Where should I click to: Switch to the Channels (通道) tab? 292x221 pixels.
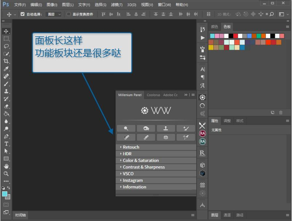tap(227, 215)
